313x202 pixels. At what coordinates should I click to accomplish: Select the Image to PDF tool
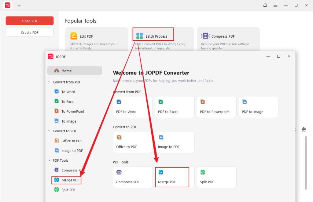pyautogui.click(x=175, y=142)
